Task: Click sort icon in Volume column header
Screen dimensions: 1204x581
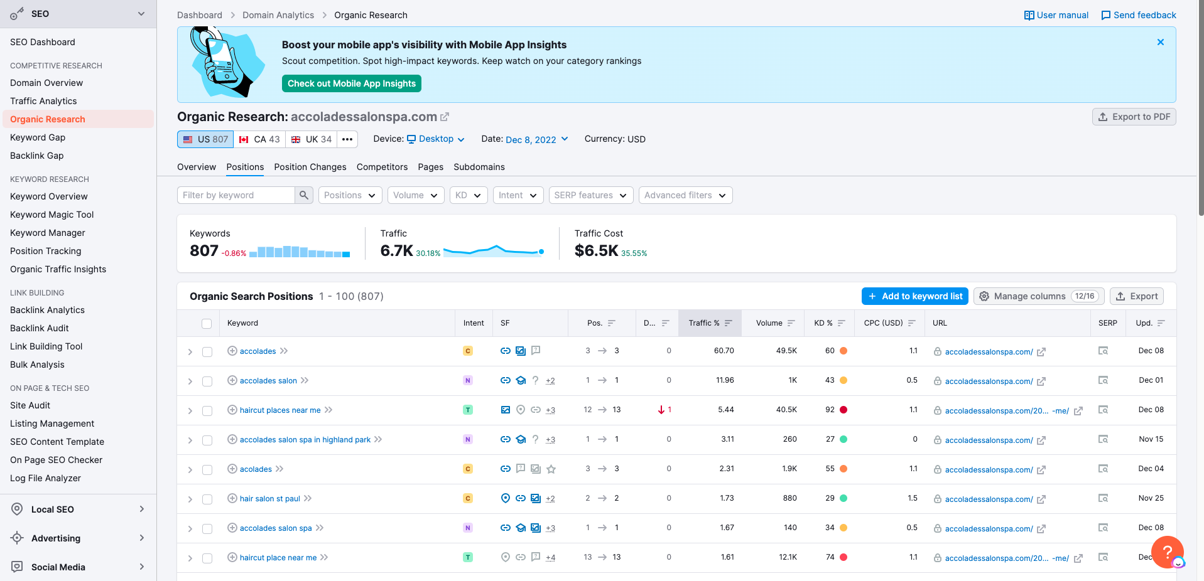Action: click(791, 323)
